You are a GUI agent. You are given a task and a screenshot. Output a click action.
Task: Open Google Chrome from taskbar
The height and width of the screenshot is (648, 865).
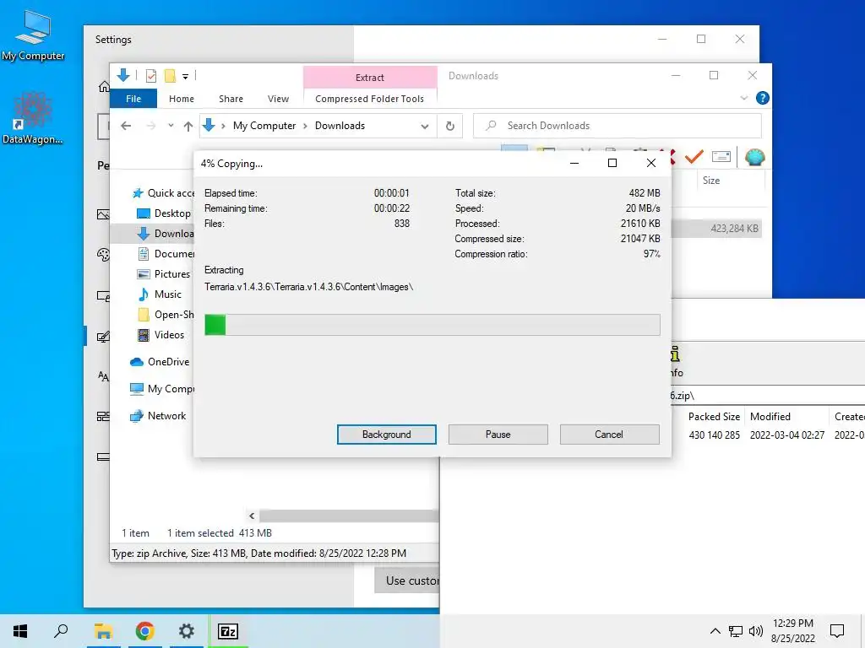[x=144, y=631]
